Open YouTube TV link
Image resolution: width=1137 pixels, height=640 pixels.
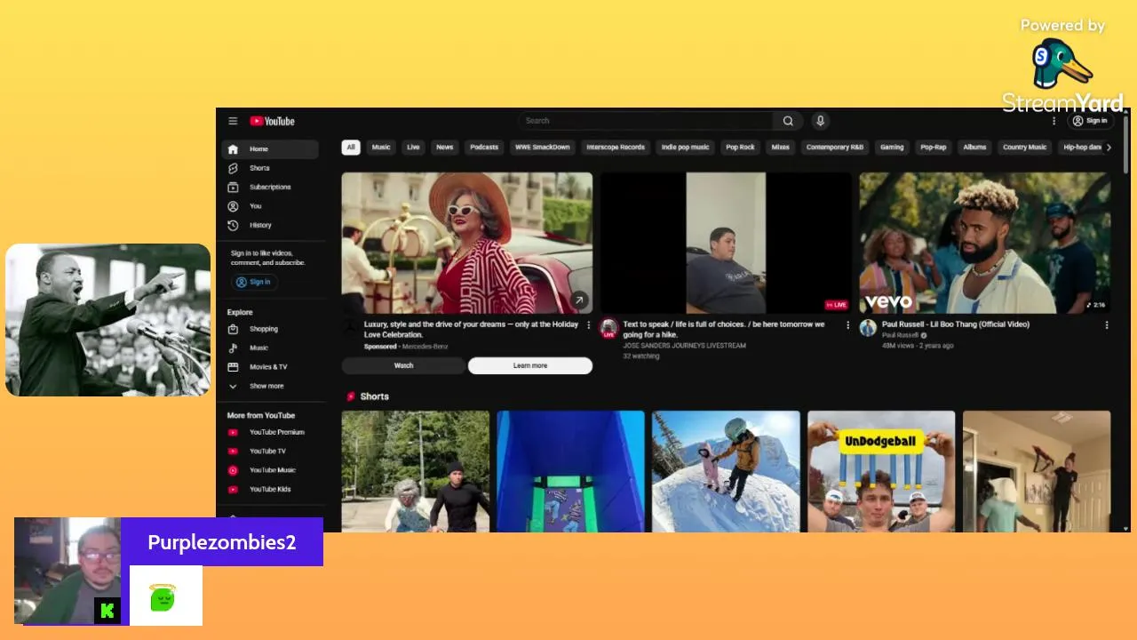point(270,452)
